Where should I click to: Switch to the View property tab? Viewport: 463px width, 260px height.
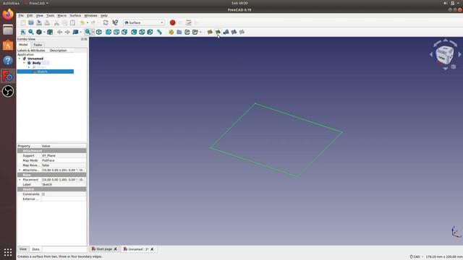click(x=22, y=249)
